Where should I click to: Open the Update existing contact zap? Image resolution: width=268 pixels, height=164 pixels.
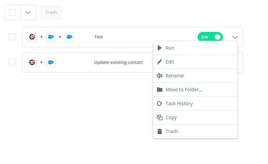pos(119,62)
